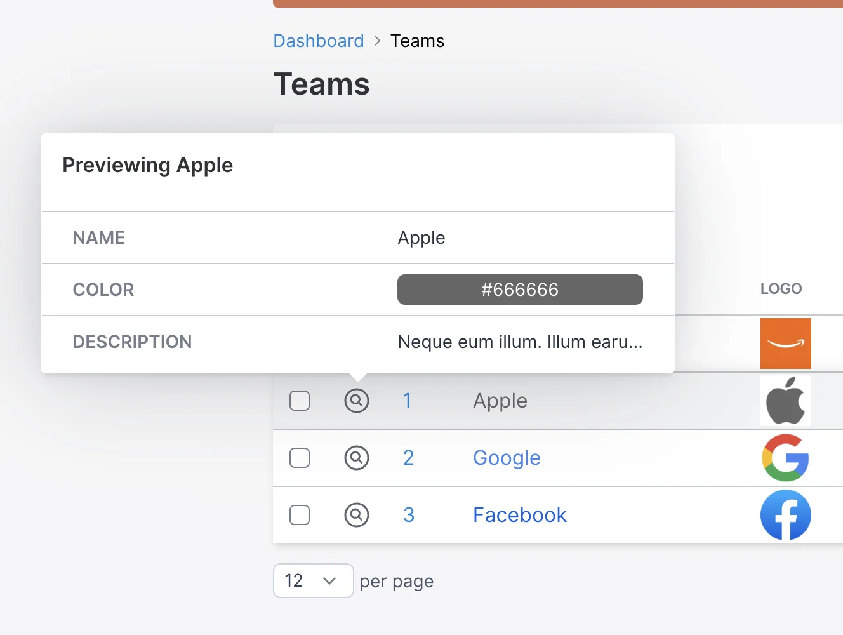Viewport: 843px width, 635px height.
Task: Open preview magnifier for Facebook row
Action: (357, 515)
